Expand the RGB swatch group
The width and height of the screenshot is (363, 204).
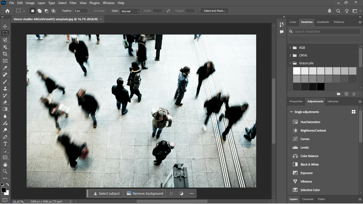click(x=290, y=48)
